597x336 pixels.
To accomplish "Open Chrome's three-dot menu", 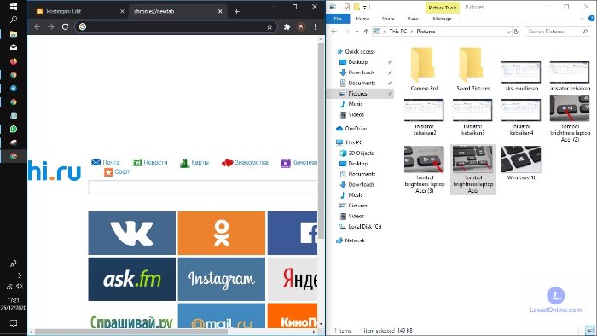I will pyautogui.click(x=316, y=26).
